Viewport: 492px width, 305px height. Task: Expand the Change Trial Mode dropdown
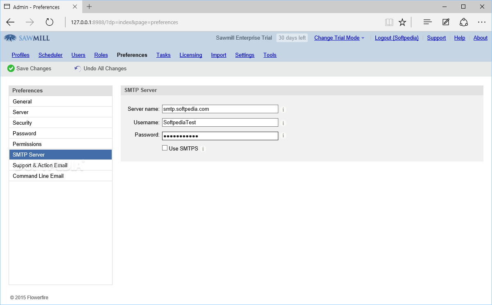tap(339, 38)
